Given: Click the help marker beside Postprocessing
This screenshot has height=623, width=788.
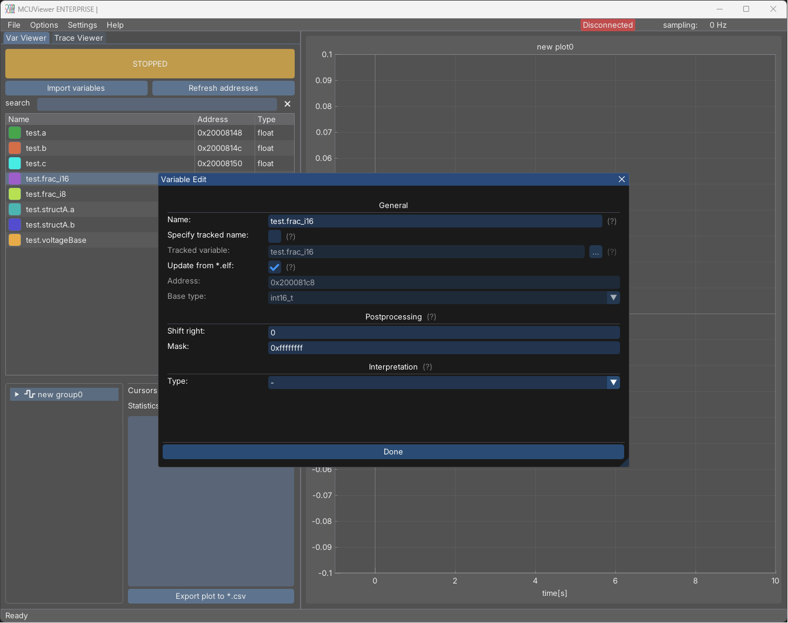Looking at the screenshot, I should click(x=431, y=317).
